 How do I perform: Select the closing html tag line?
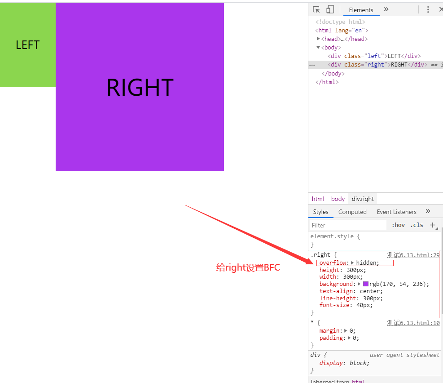(x=327, y=82)
